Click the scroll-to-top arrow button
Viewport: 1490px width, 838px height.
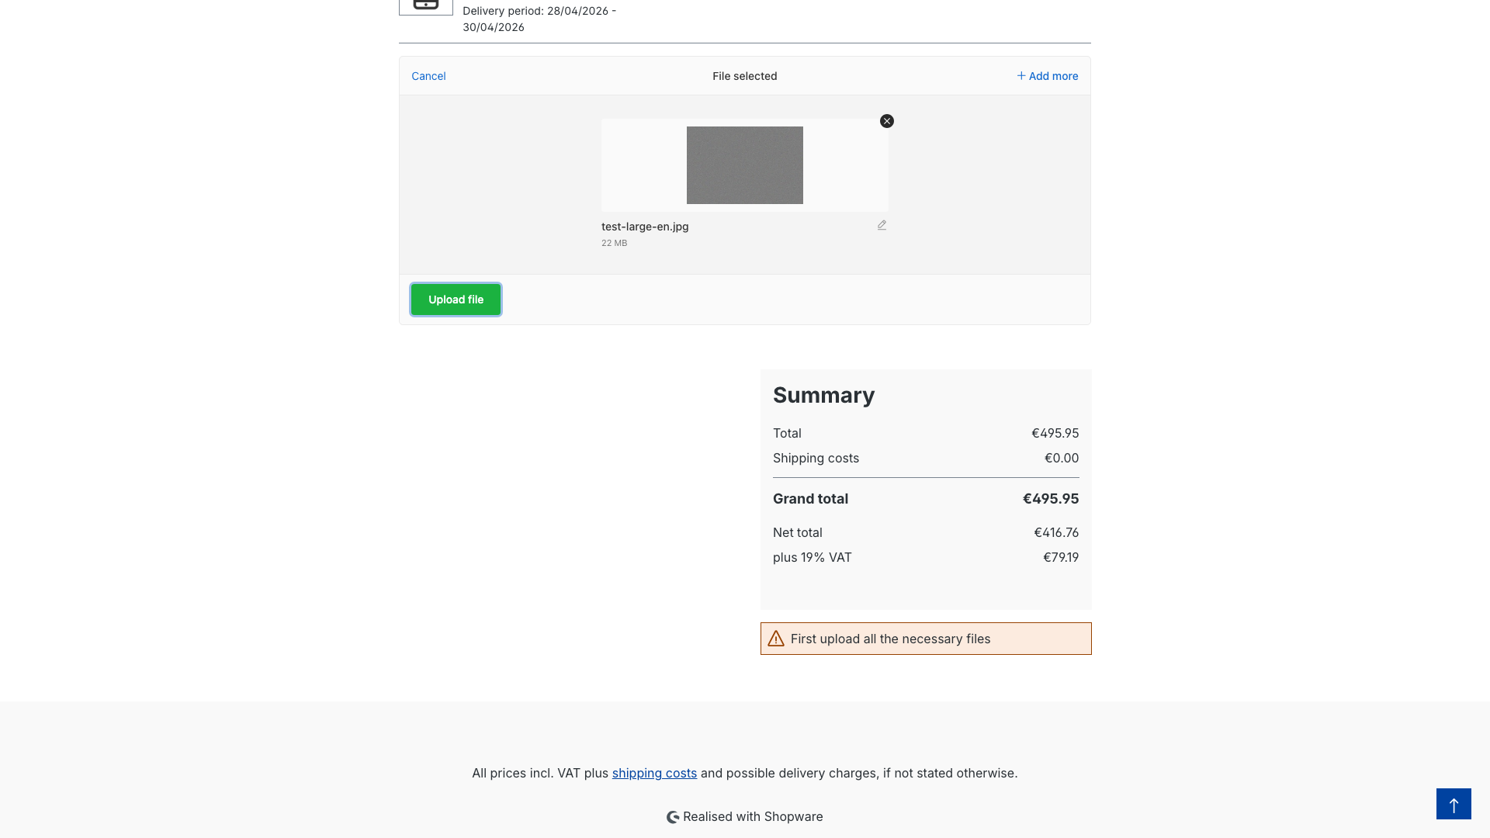pos(1454,804)
